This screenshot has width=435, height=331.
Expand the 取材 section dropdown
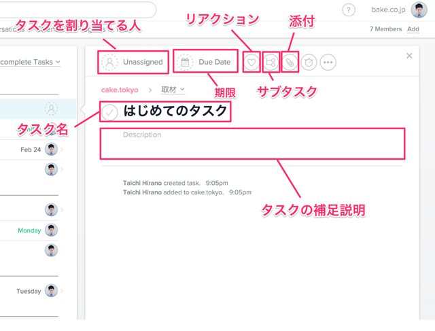tap(173, 90)
